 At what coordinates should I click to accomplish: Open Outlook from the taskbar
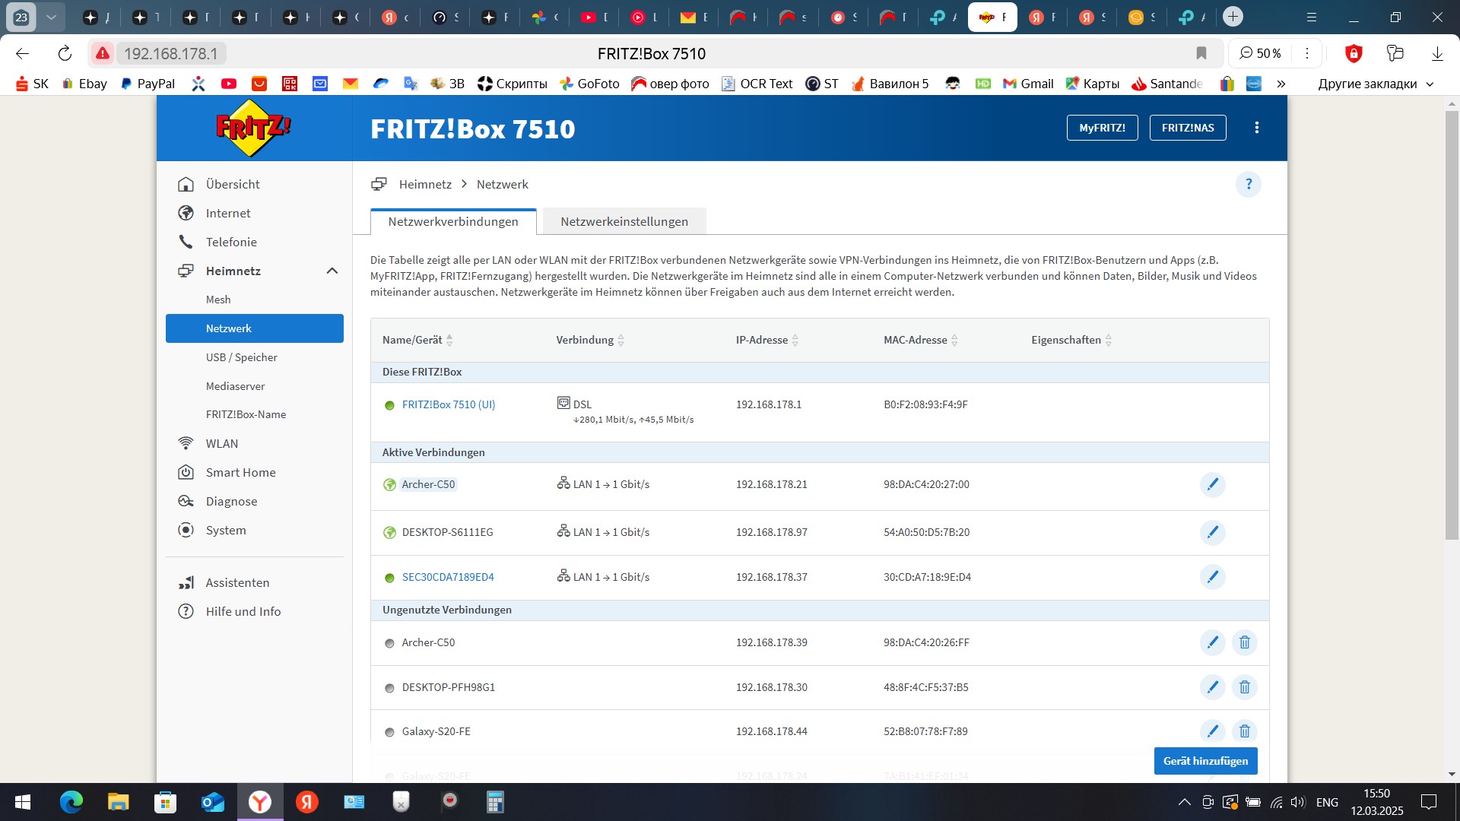[213, 802]
